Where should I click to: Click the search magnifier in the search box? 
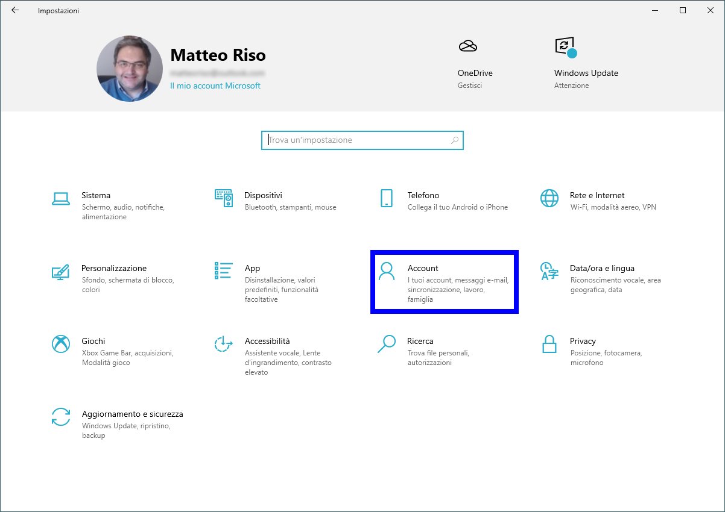(x=455, y=140)
